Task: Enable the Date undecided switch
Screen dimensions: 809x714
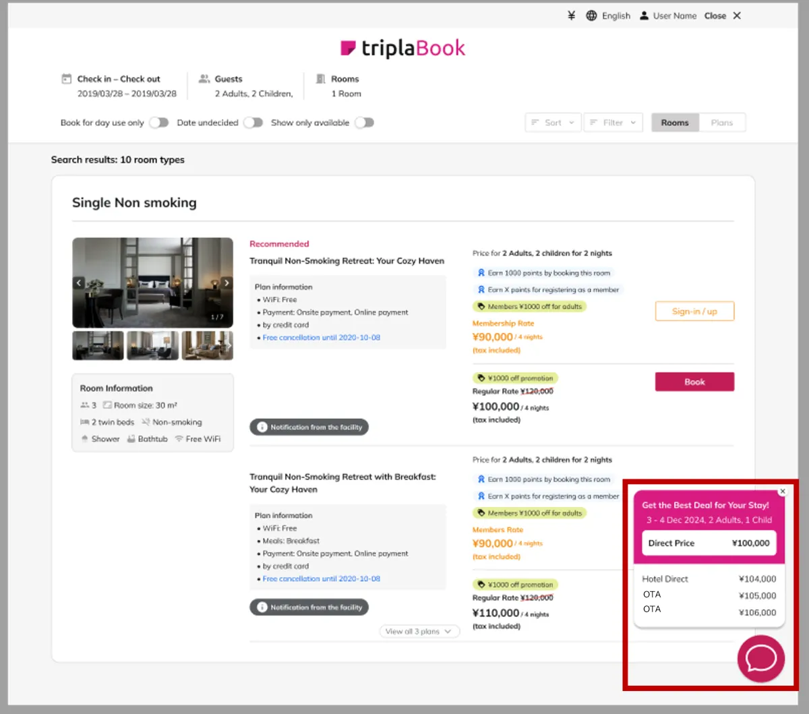Action: (x=253, y=123)
